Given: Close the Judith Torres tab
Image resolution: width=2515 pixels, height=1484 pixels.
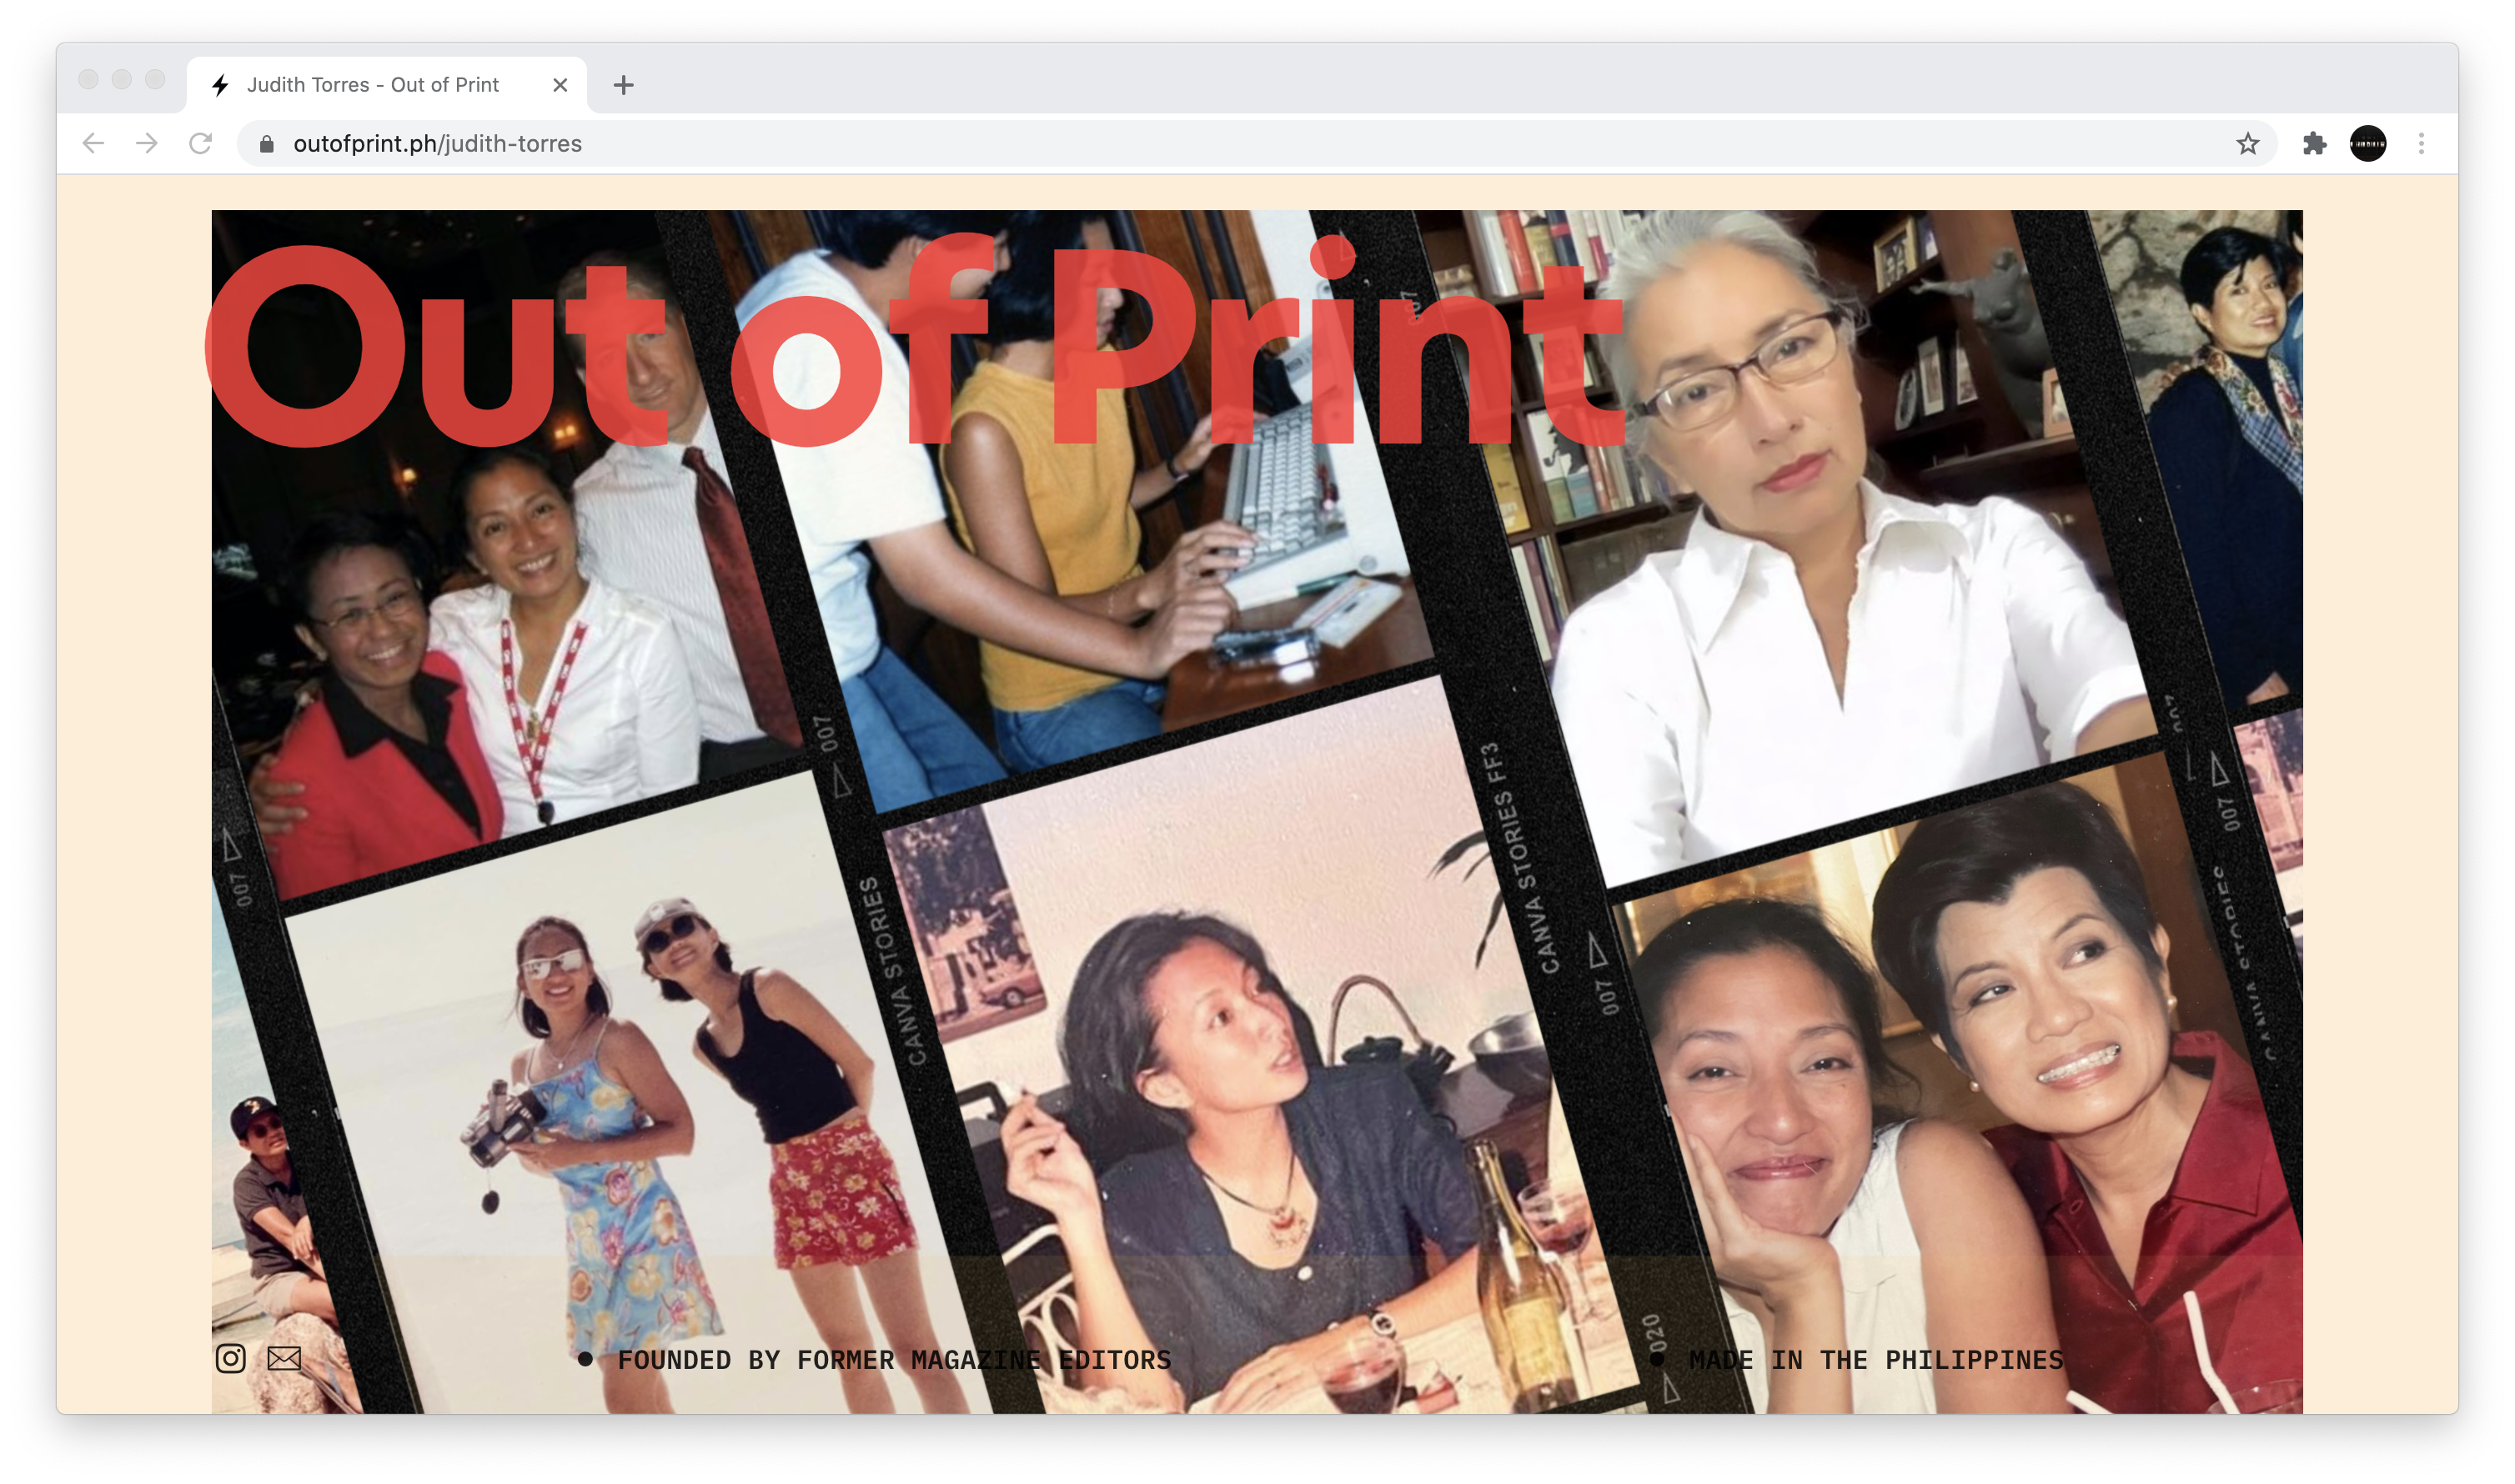Looking at the screenshot, I should pos(560,86).
